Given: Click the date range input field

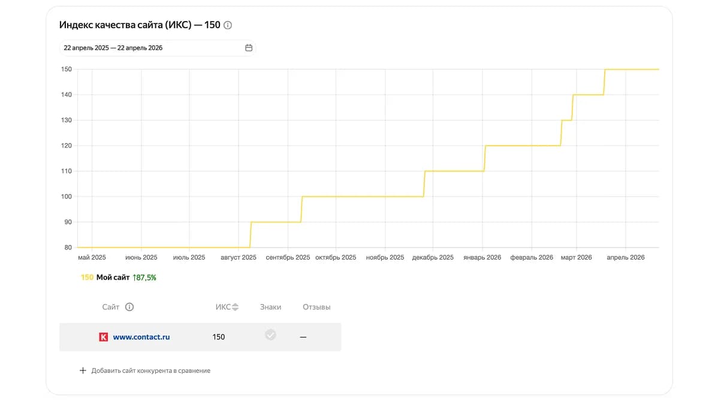Looking at the screenshot, I should (x=158, y=47).
